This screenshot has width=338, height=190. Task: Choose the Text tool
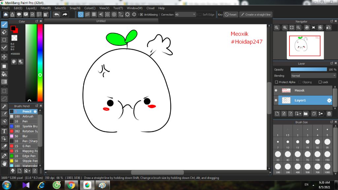point(4,131)
